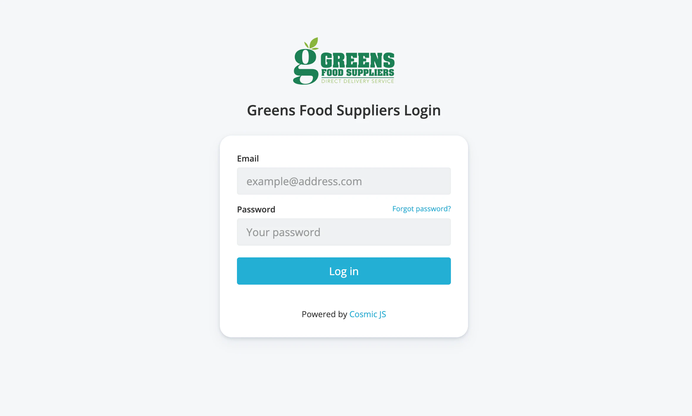Click the 'Powered by' text

pos(324,314)
